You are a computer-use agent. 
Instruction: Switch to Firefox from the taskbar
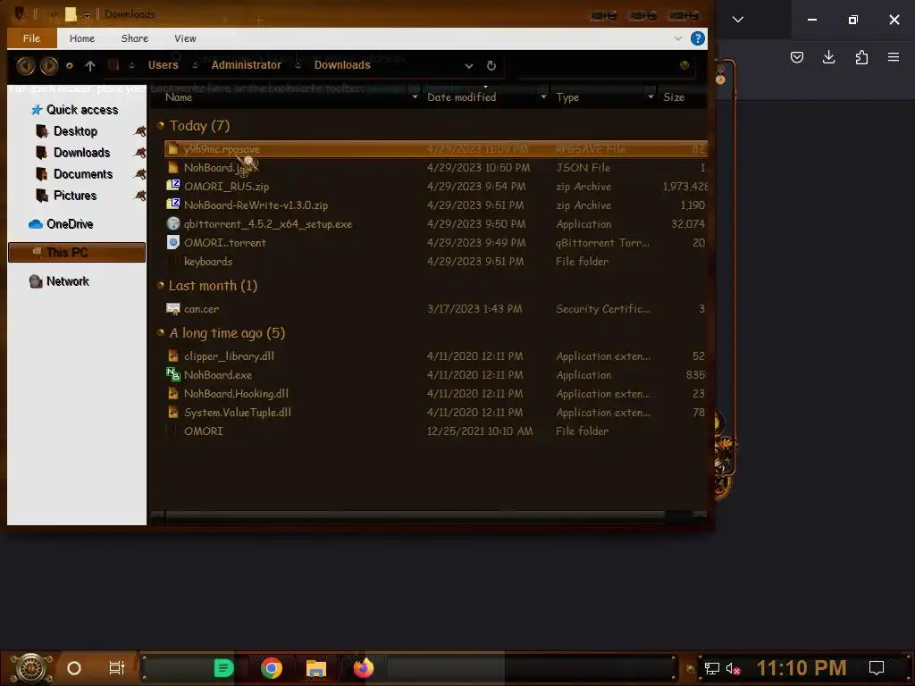(364, 668)
